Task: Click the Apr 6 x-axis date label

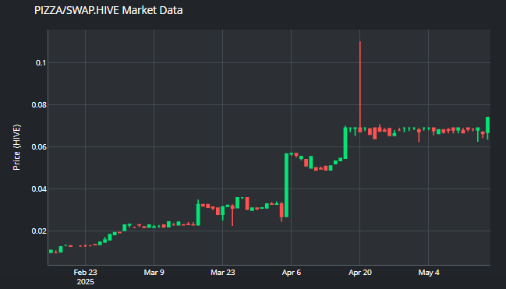Action: (x=292, y=273)
